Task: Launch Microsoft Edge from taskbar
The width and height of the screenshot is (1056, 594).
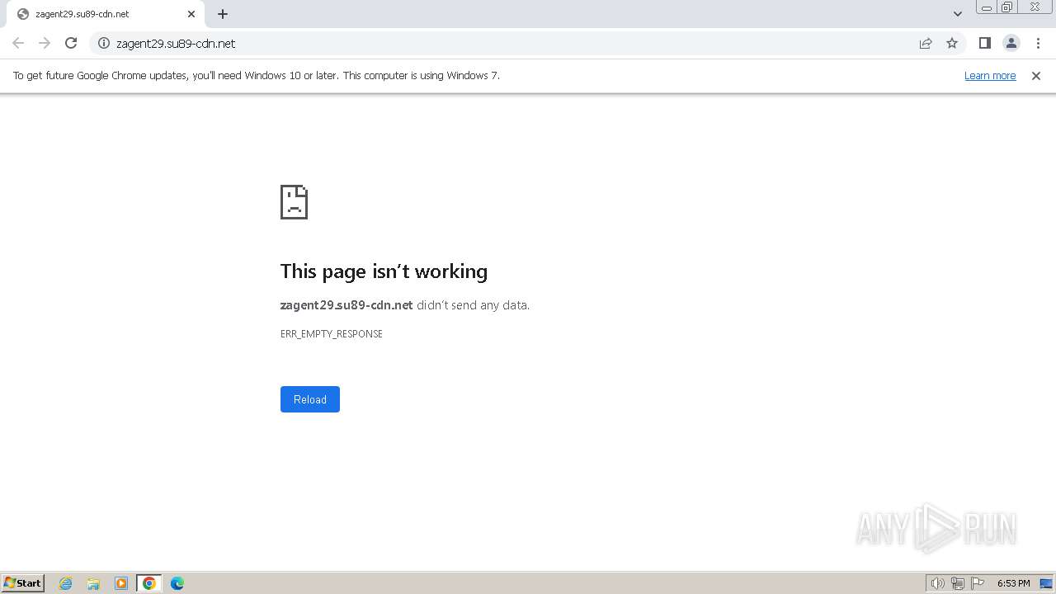Action: click(177, 583)
